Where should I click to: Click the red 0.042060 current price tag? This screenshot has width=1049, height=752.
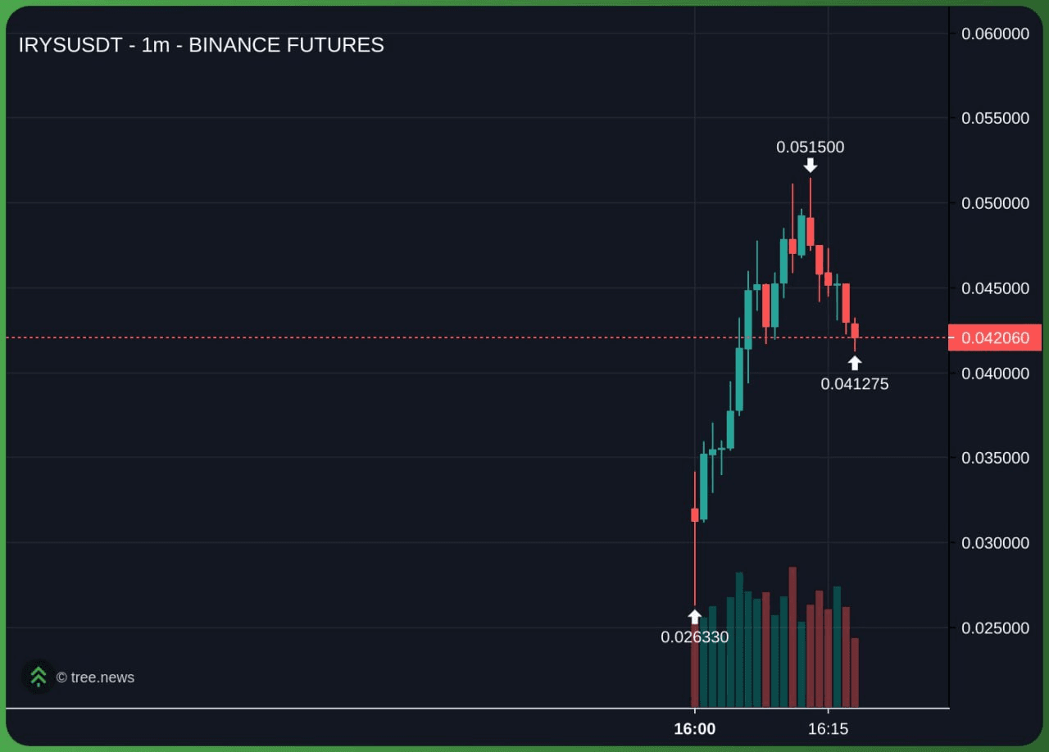click(x=995, y=338)
